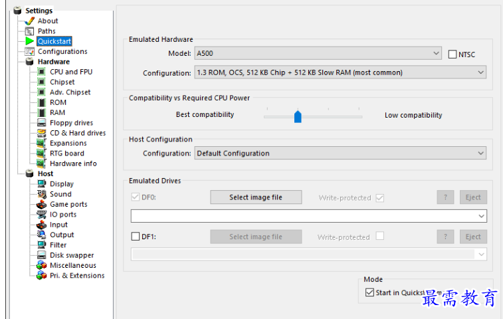Viewport: 503px width, 319px height.
Task: Open the About page
Action: point(48,21)
